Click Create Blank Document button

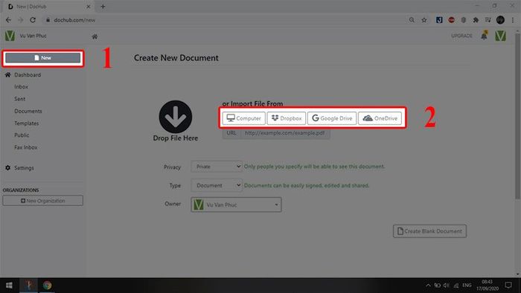tap(429, 231)
